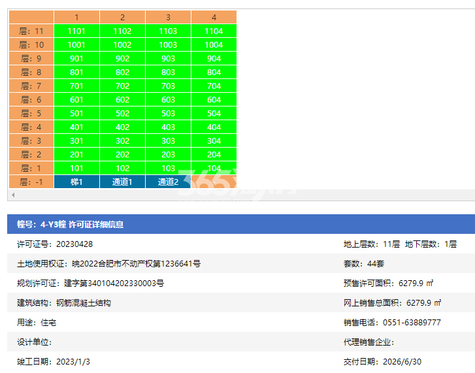Pick unit 404
The height and width of the screenshot is (373, 475).
214,127
